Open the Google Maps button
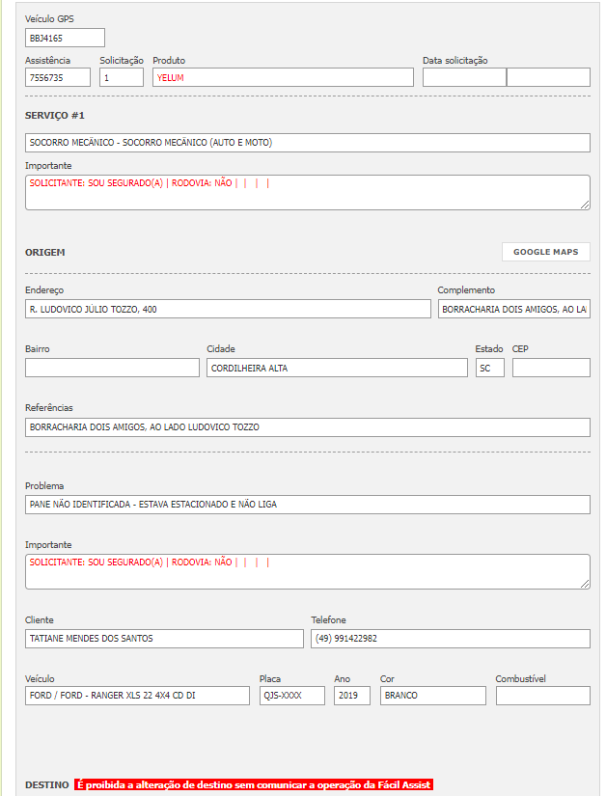This screenshot has height=796, width=606. [x=545, y=252]
